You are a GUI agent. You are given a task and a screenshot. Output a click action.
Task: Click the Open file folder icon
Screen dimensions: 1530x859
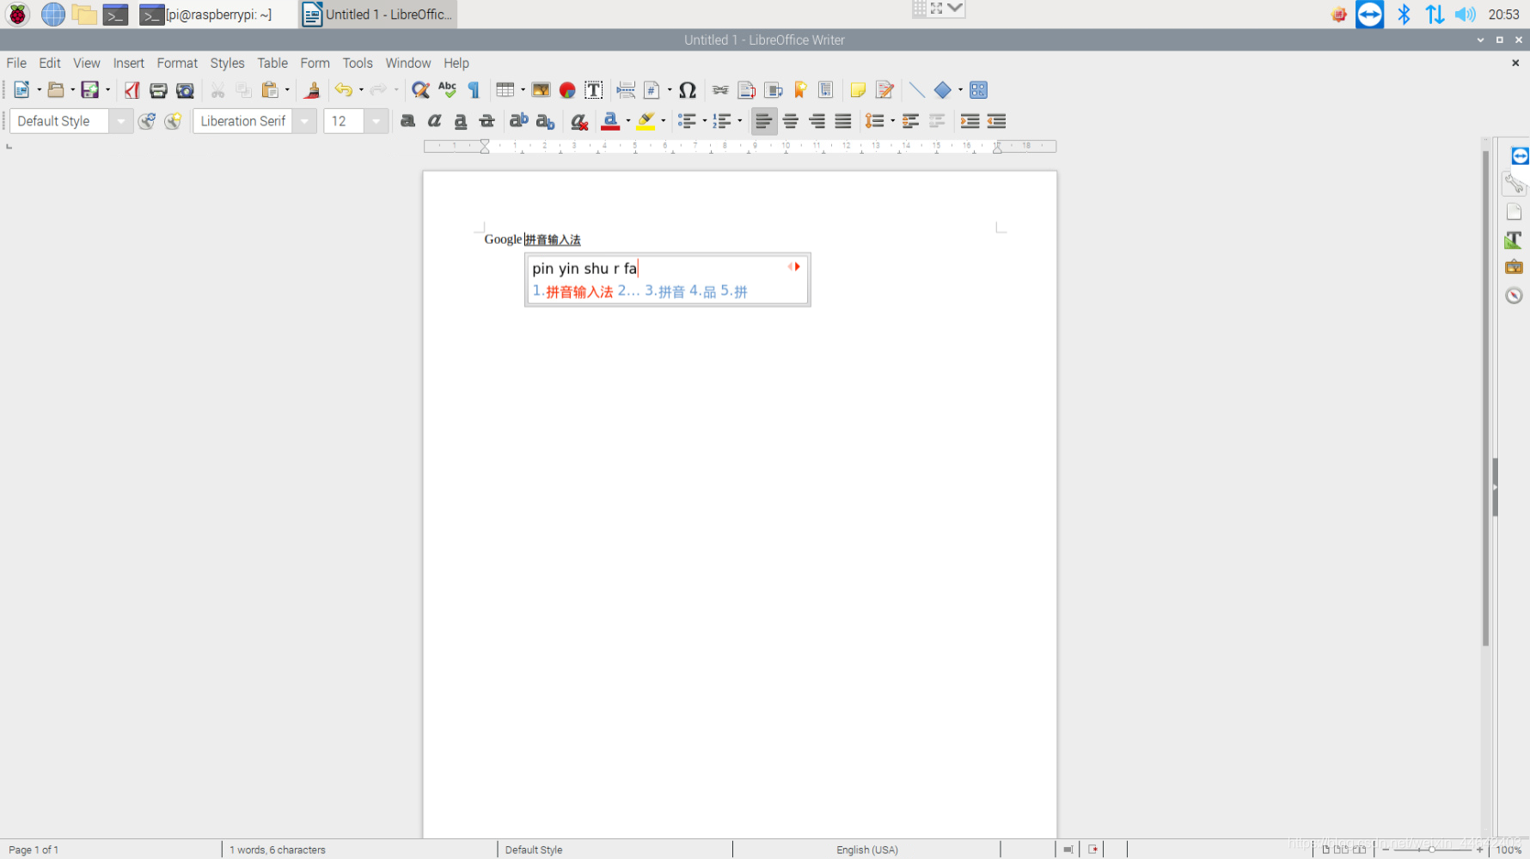point(56,90)
